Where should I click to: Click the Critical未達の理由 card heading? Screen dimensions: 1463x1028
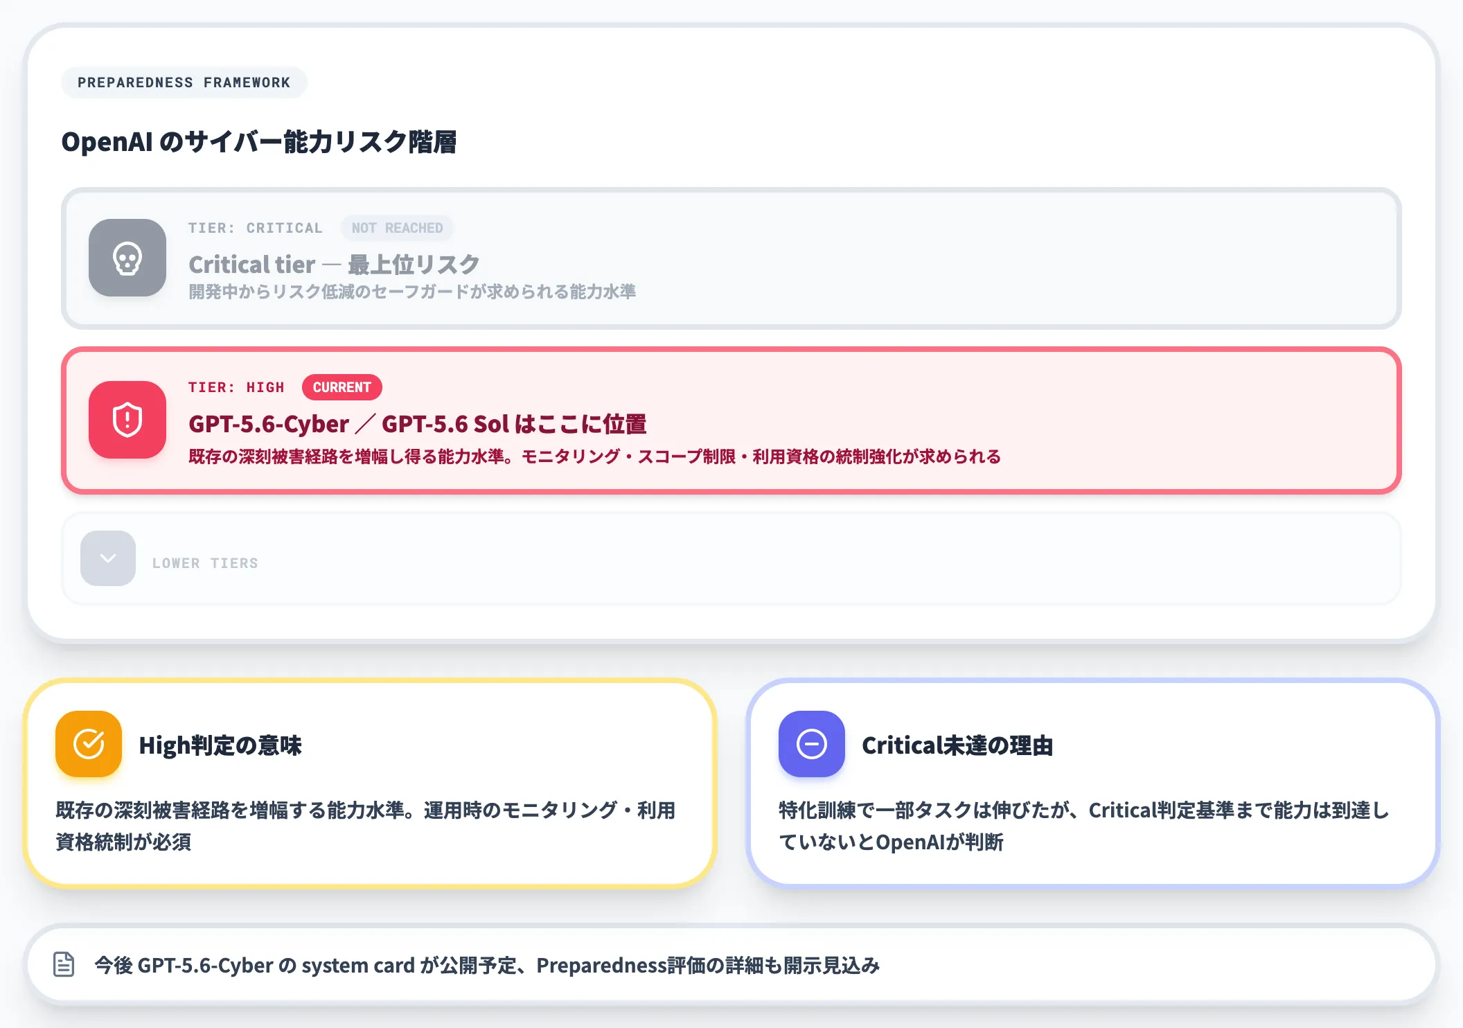(x=957, y=745)
